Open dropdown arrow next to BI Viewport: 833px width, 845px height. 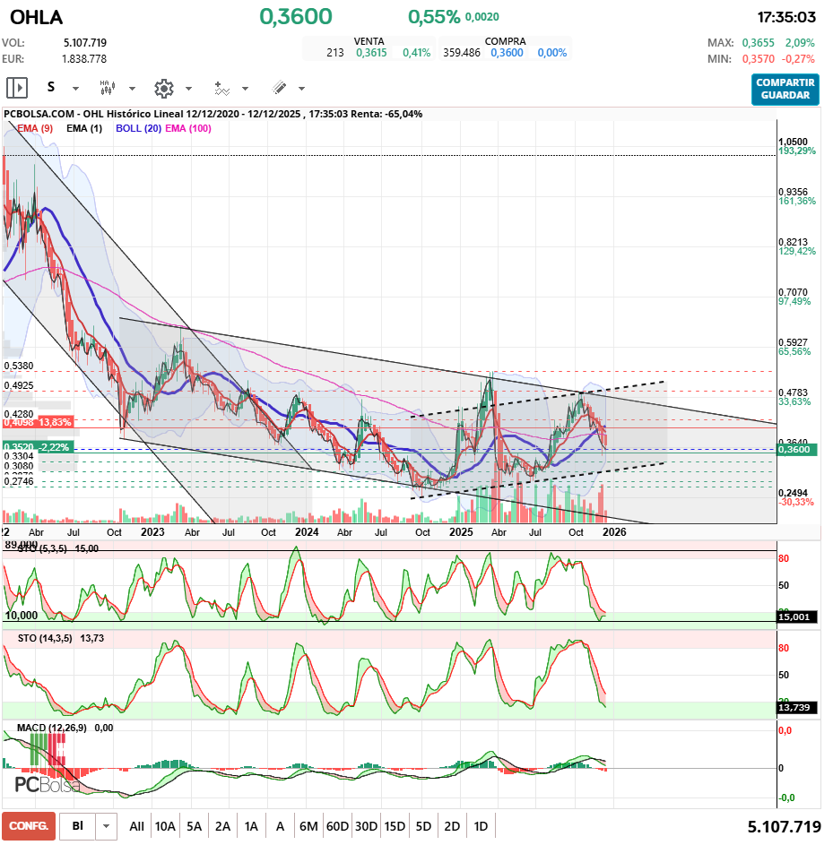coord(106,826)
